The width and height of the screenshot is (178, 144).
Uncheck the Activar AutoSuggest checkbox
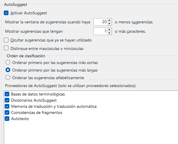[6, 13]
